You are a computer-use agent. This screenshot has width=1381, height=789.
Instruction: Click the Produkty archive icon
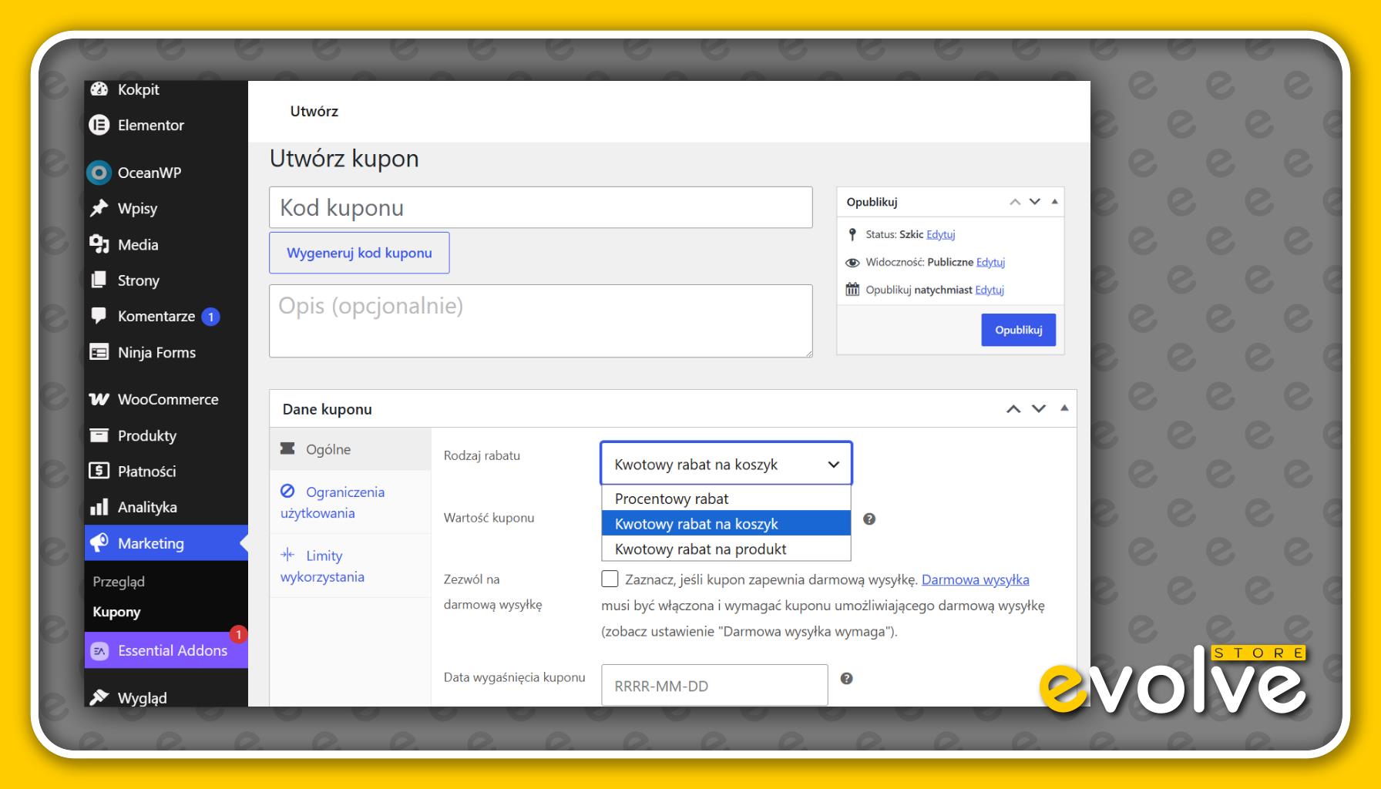[99, 435]
